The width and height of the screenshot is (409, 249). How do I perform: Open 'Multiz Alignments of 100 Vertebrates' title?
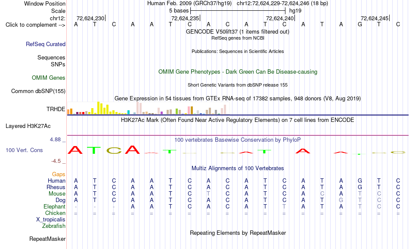click(x=238, y=168)
